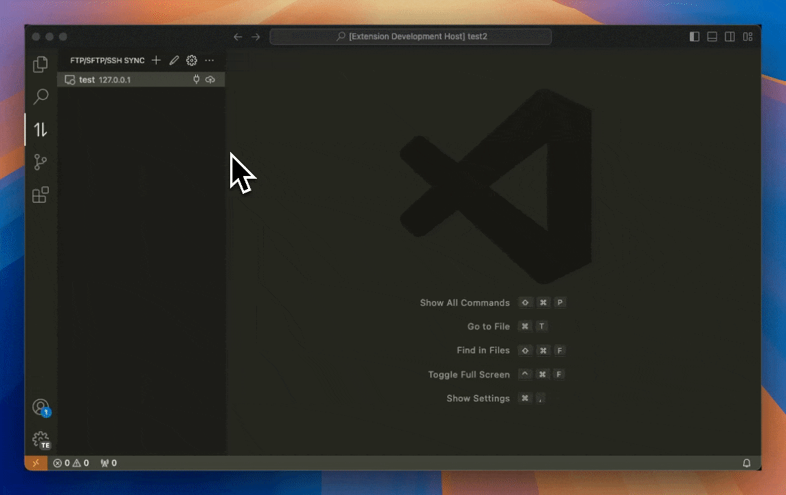This screenshot has height=495, width=786.
Task: Open Show All Commands from welcome screen
Action: [464, 302]
